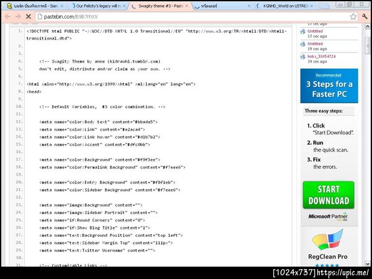
Task: Click the <head> tag line
Action: click(34, 92)
